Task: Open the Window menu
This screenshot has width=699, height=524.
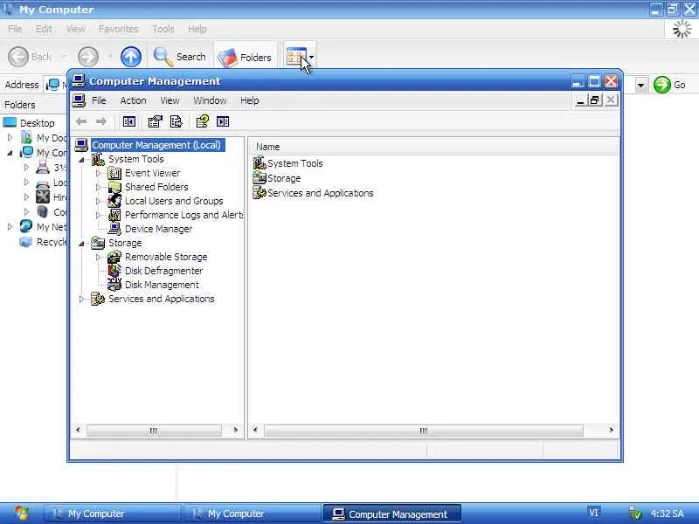Action: [210, 100]
